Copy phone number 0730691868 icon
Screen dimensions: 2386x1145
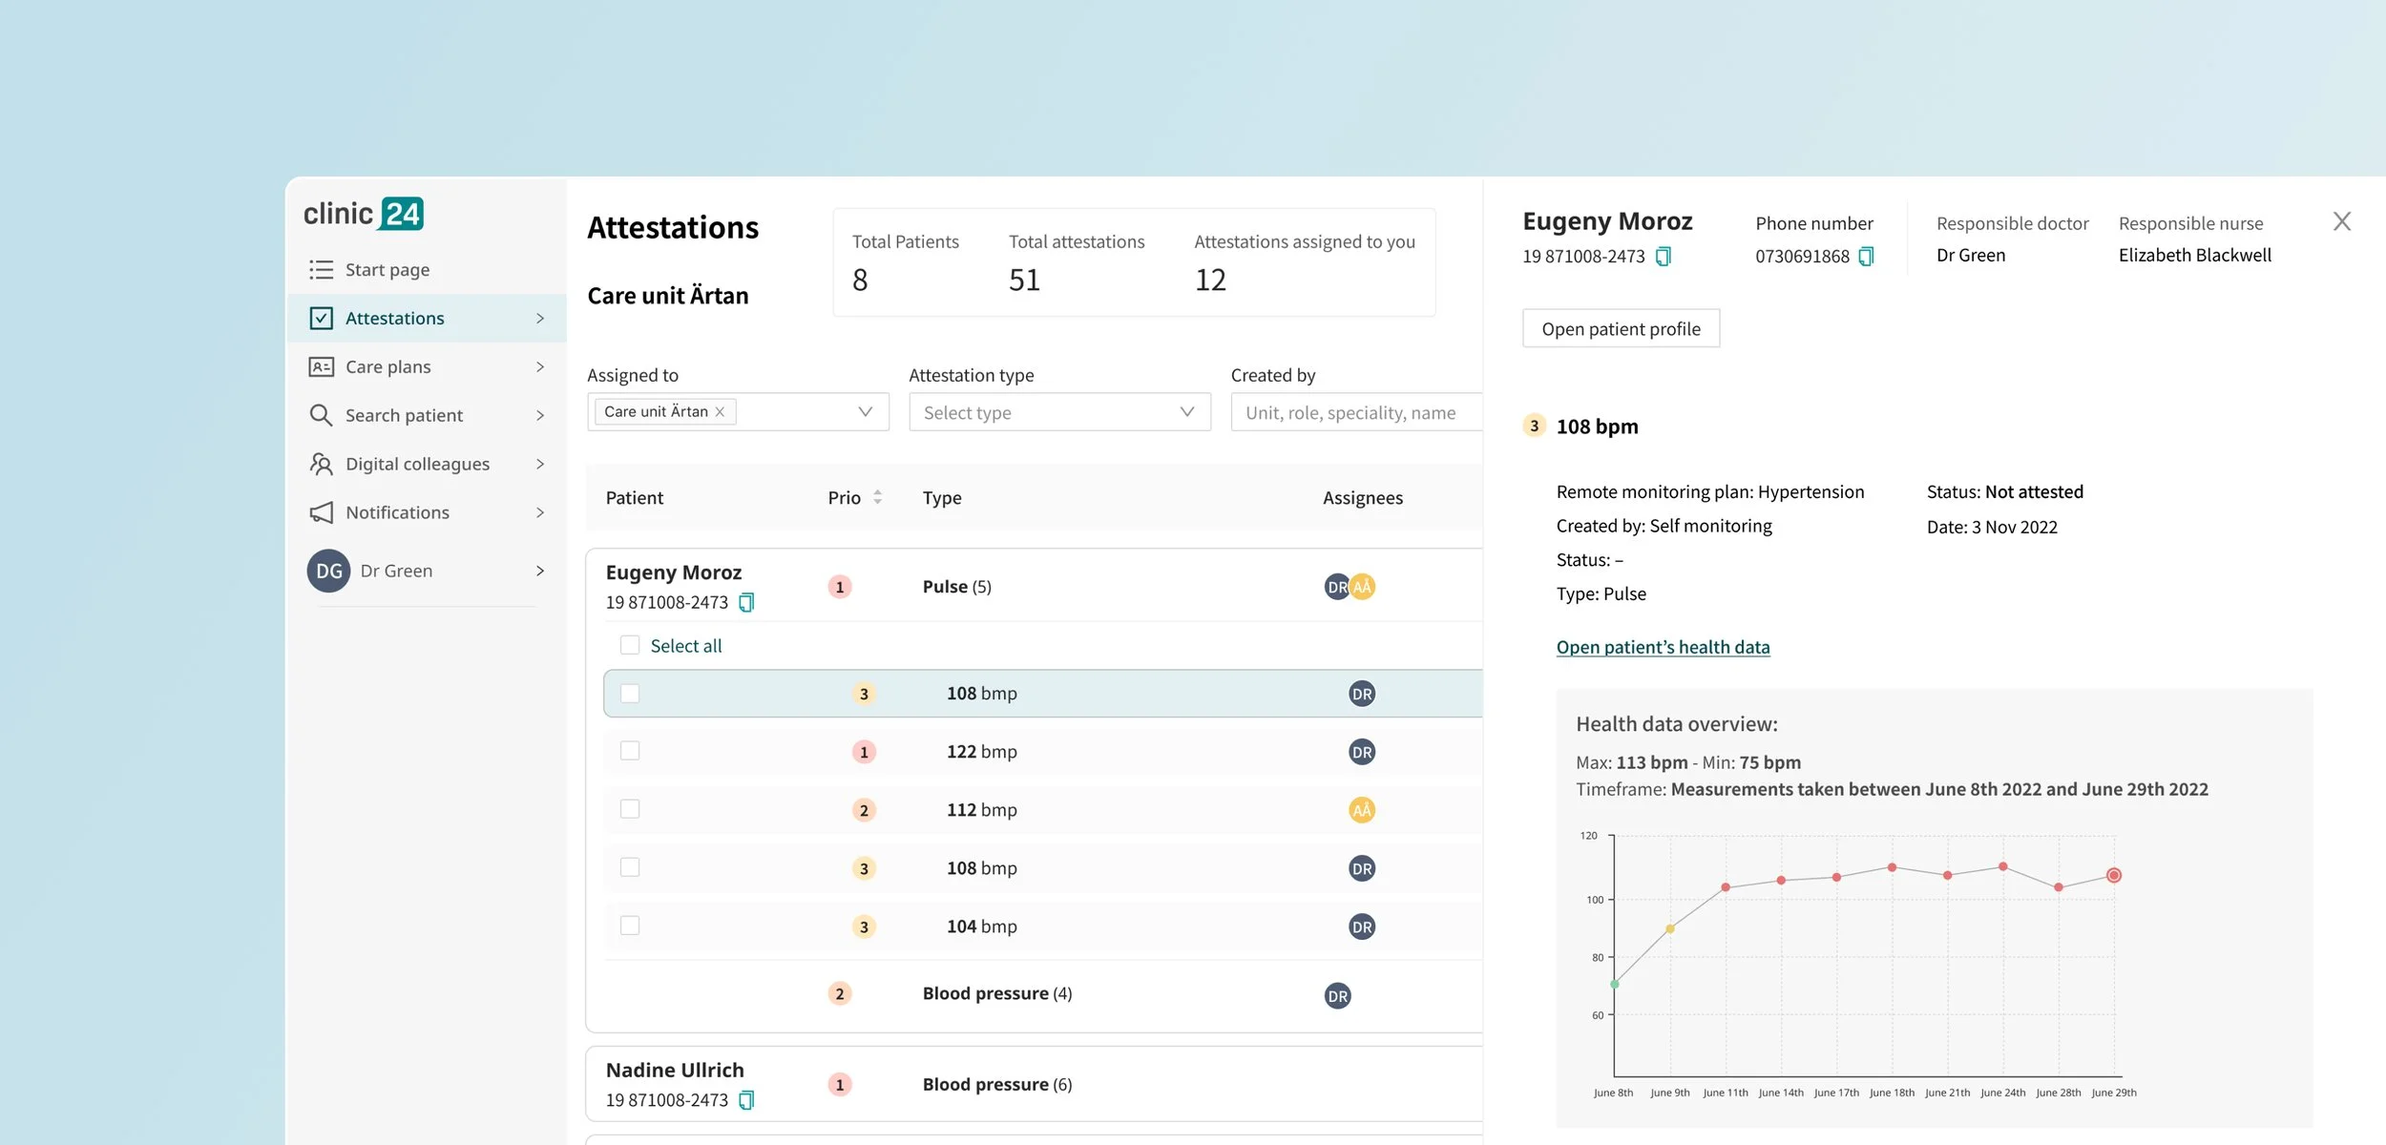pos(1866,256)
